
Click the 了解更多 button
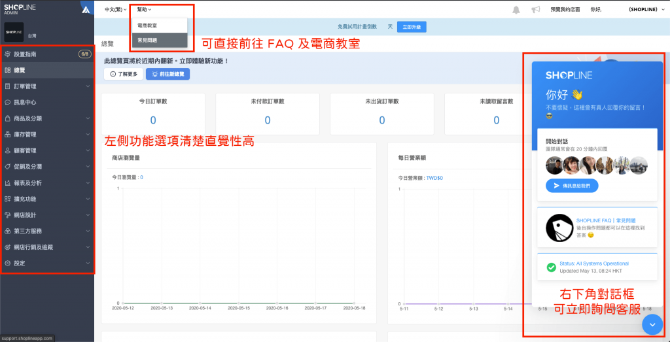[123, 74]
